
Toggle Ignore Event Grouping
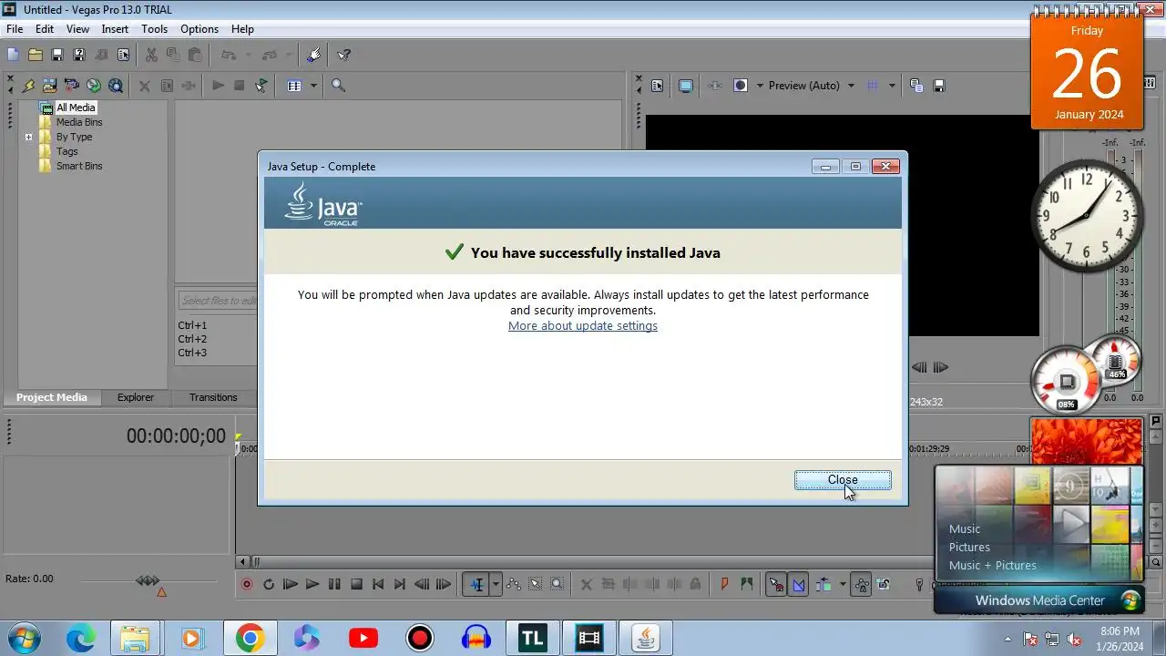point(884,584)
